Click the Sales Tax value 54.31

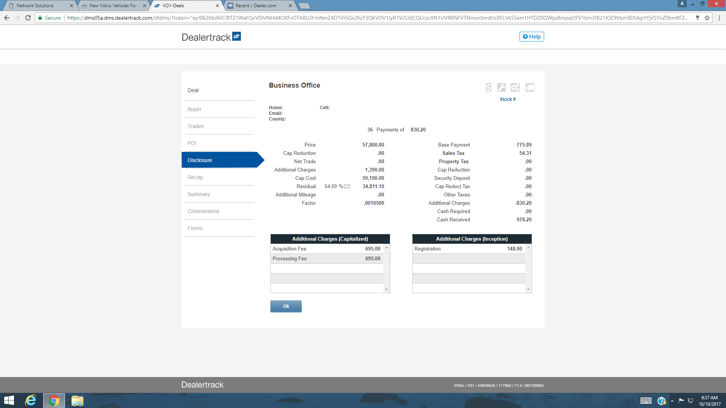525,153
